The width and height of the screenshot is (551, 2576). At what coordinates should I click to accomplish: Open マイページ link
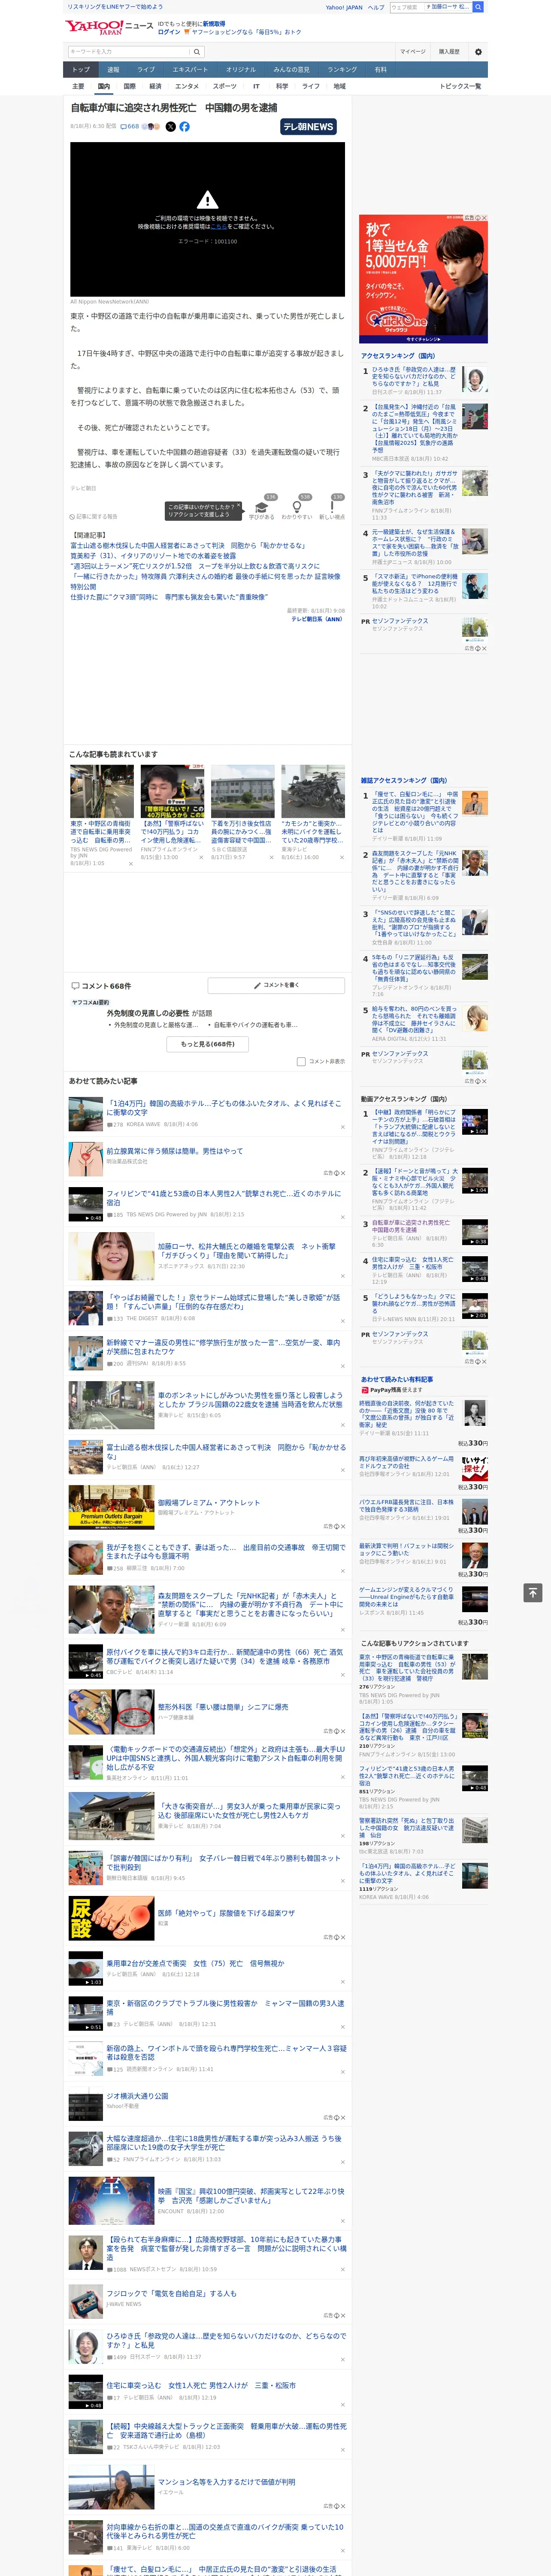412,52
